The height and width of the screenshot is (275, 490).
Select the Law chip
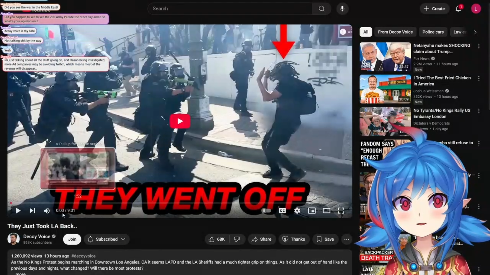click(459, 32)
